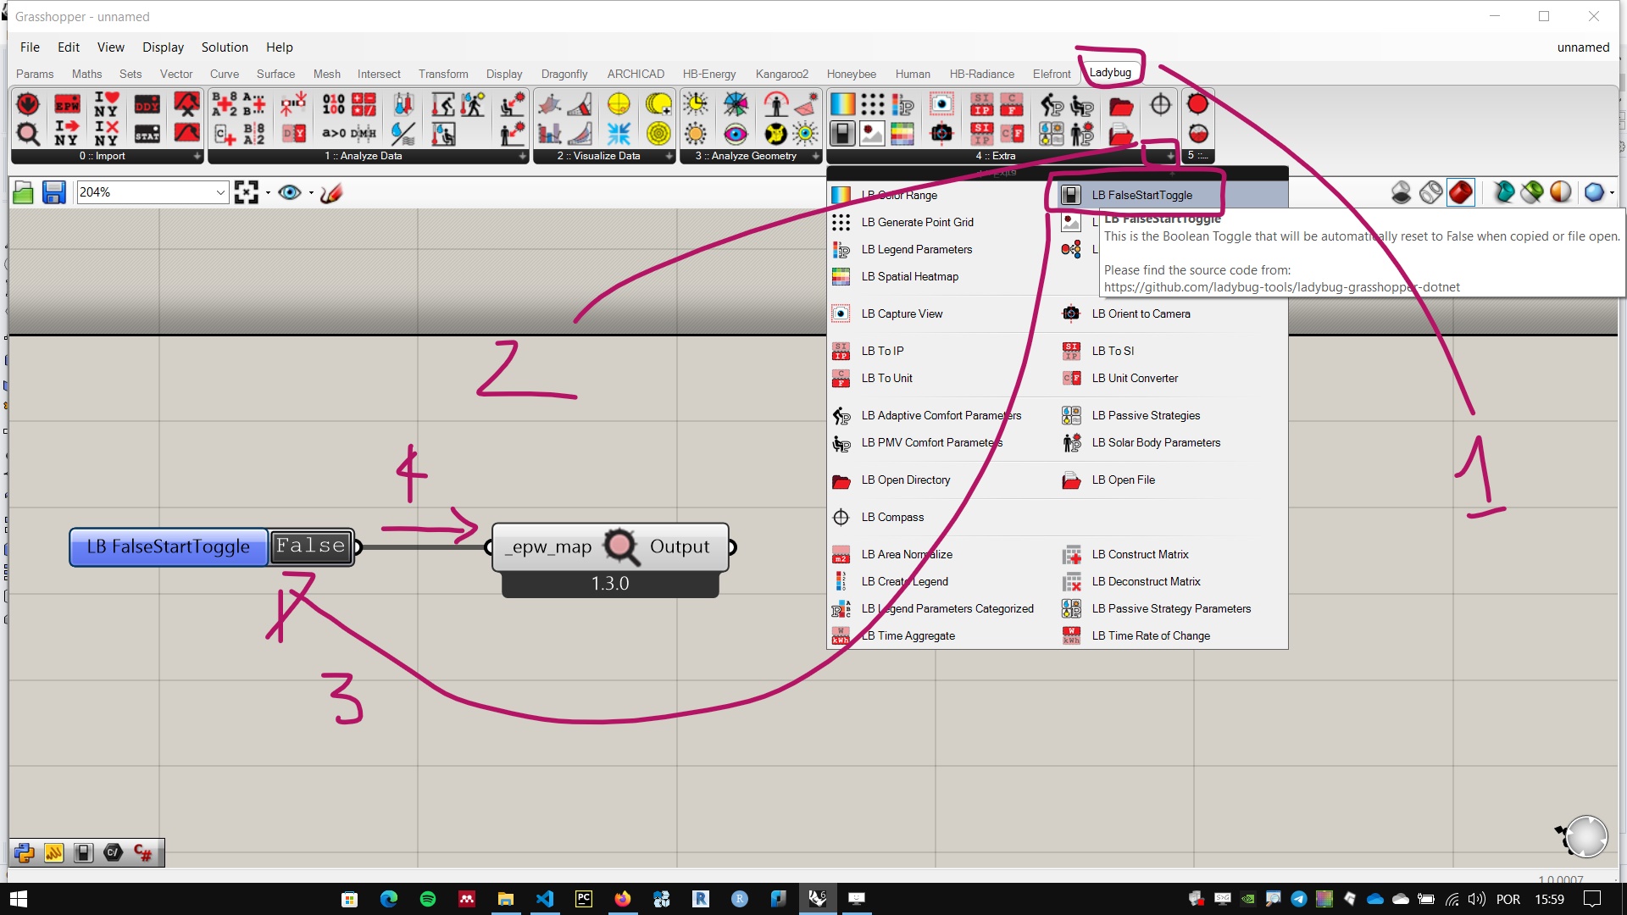Expand the 2 :: Visualize Data panel
This screenshot has width=1627, height=915.
pyautogui.click(x=669, y=156)
